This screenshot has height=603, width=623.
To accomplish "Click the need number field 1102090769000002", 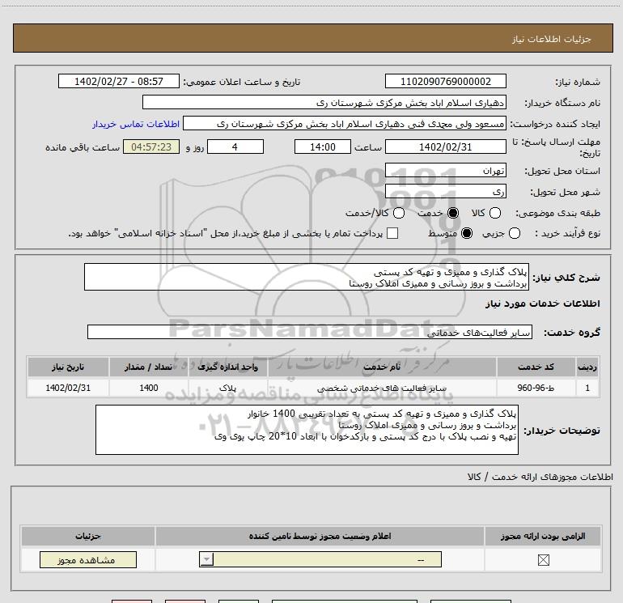I will click(445, 81).
